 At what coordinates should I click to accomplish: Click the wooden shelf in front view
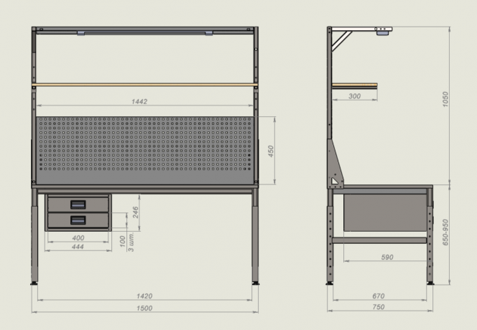(x=144, y=85)
